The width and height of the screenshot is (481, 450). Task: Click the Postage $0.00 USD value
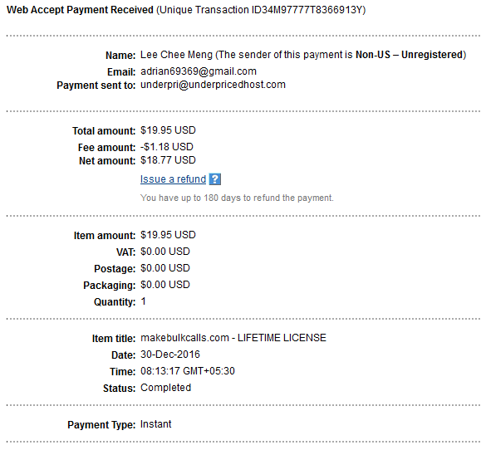tap(165, 268)
